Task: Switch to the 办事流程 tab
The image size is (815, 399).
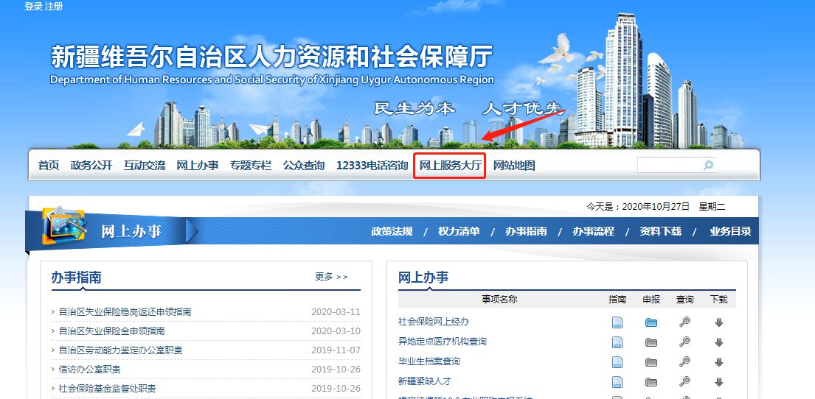Action: coord(593,231)
